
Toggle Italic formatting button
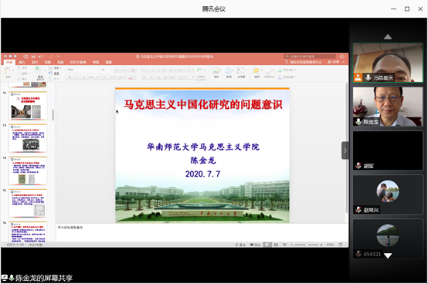point(76,77)
